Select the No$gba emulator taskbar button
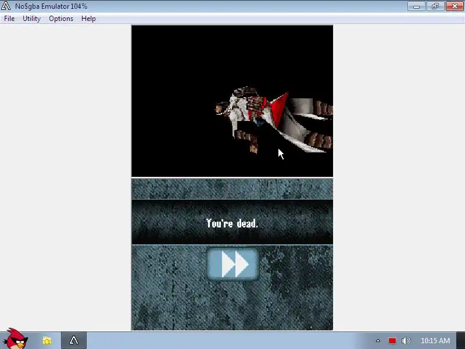 click(74, 340)
